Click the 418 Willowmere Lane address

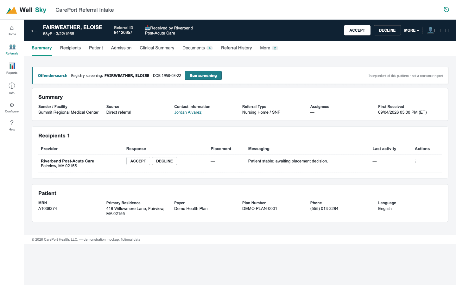[135, 211]
